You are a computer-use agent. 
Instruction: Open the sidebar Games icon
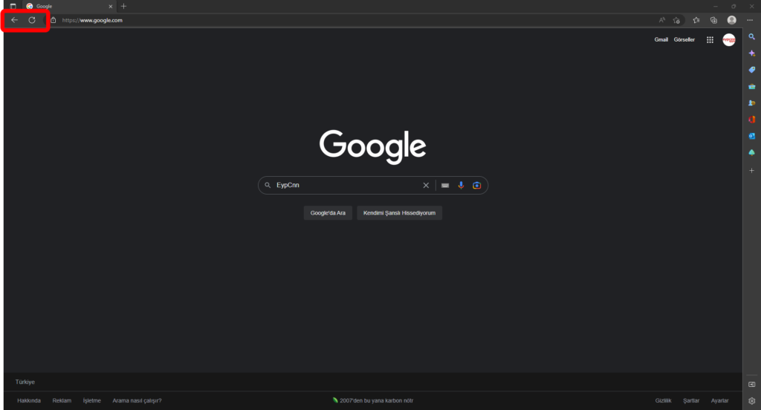click(752, 102)
